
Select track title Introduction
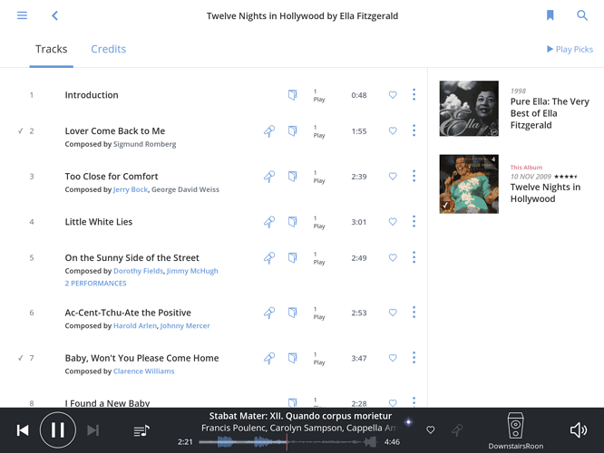click(x=92, y=95)
